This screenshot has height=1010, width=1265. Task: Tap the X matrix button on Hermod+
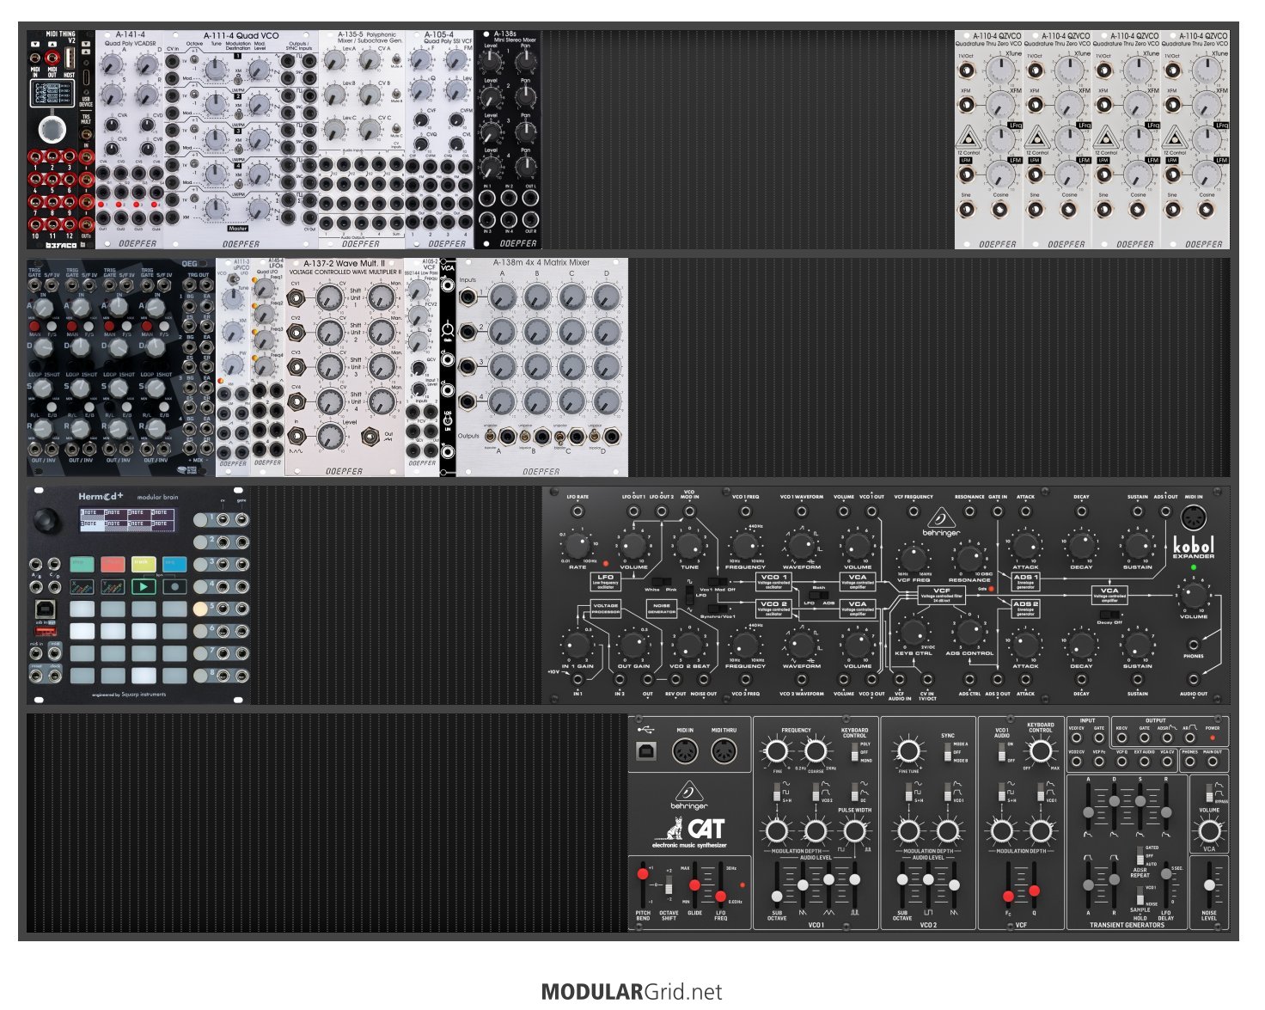82,587
